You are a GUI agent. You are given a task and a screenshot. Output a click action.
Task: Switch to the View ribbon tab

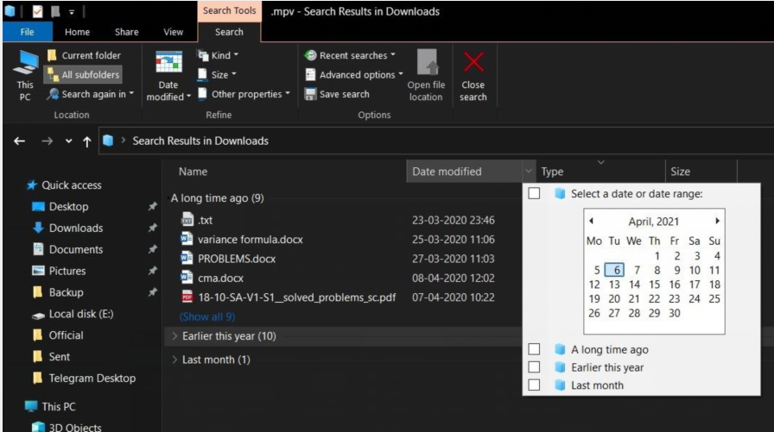[x=174, y=32]
